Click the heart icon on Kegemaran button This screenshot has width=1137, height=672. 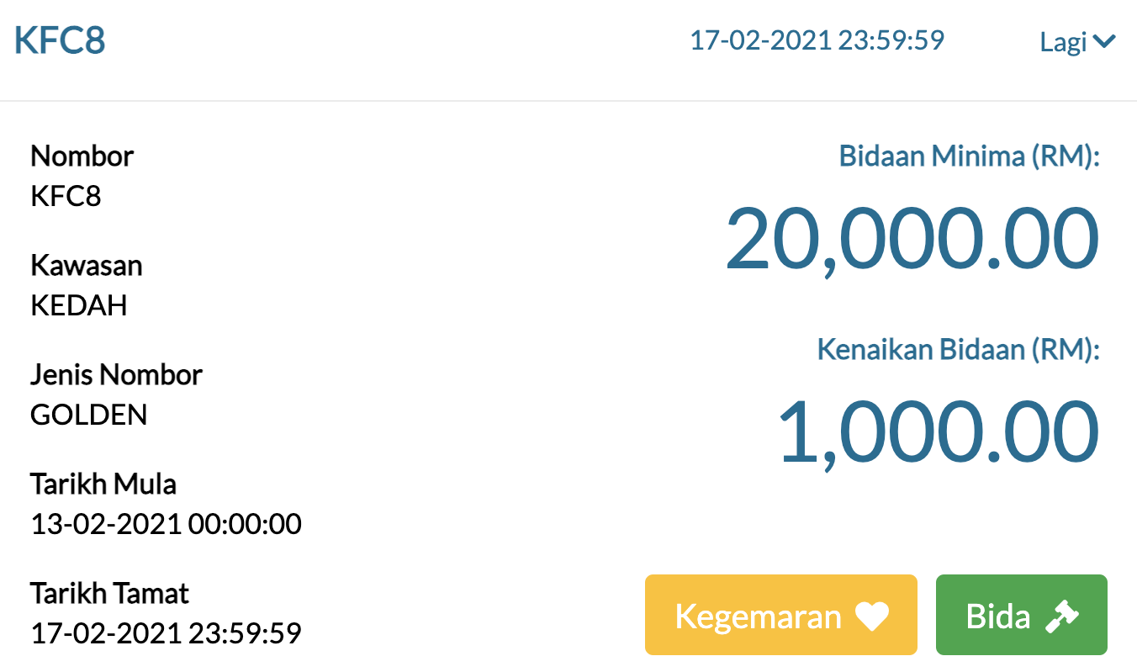tap(872, 617)
